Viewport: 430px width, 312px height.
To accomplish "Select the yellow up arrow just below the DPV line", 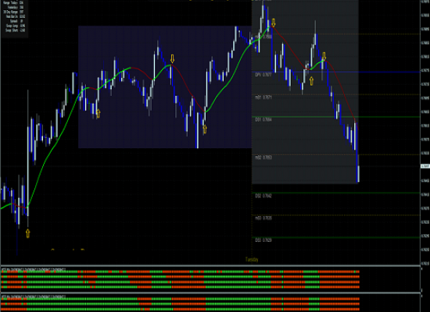I will point(311,81).
